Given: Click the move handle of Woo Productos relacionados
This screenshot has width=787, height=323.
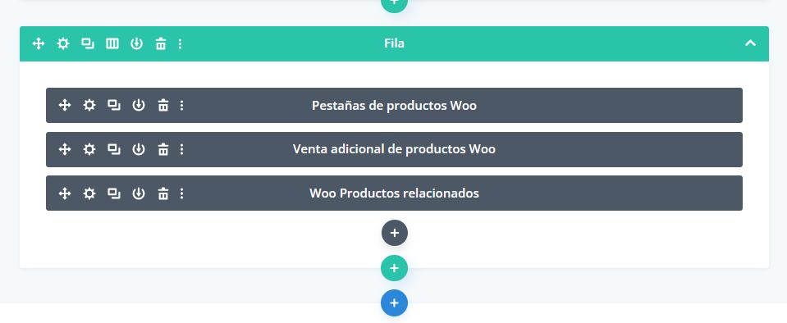Looking at the screenshot, I should click(x=65, y=193).
